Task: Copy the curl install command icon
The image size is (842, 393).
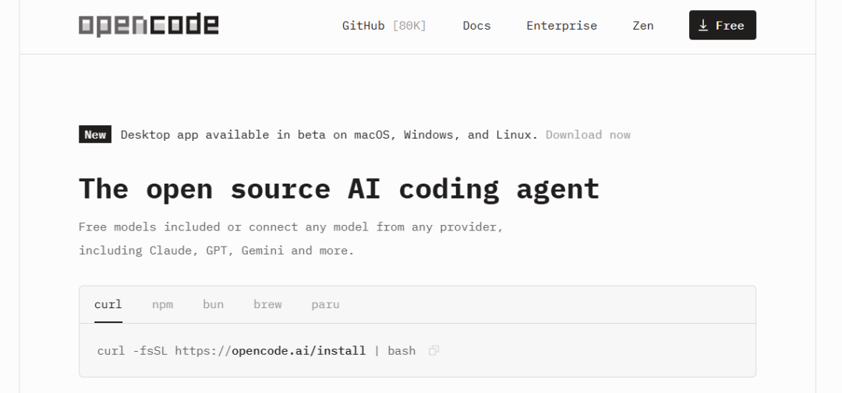Action: 434,351
